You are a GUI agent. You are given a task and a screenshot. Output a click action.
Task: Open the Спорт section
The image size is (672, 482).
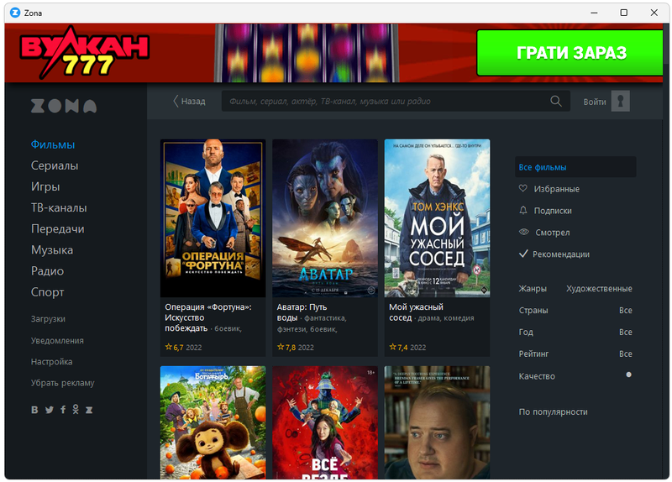(x=48, y=292)
